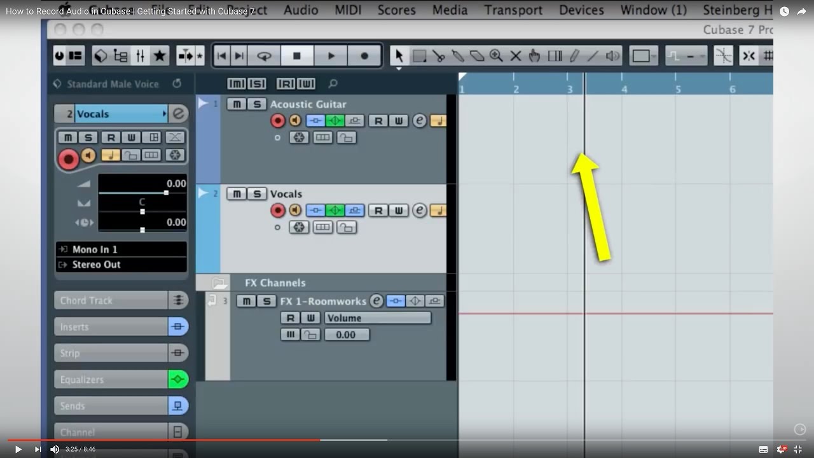This screenshot has width=814, height=458.
Task: Open the Mono In 1 input routing
Action: click(x=121, y=249)
